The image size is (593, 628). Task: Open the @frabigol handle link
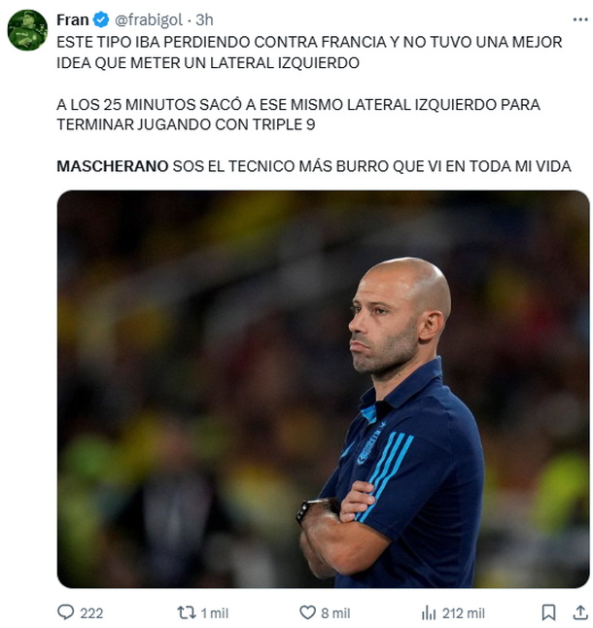149,19
